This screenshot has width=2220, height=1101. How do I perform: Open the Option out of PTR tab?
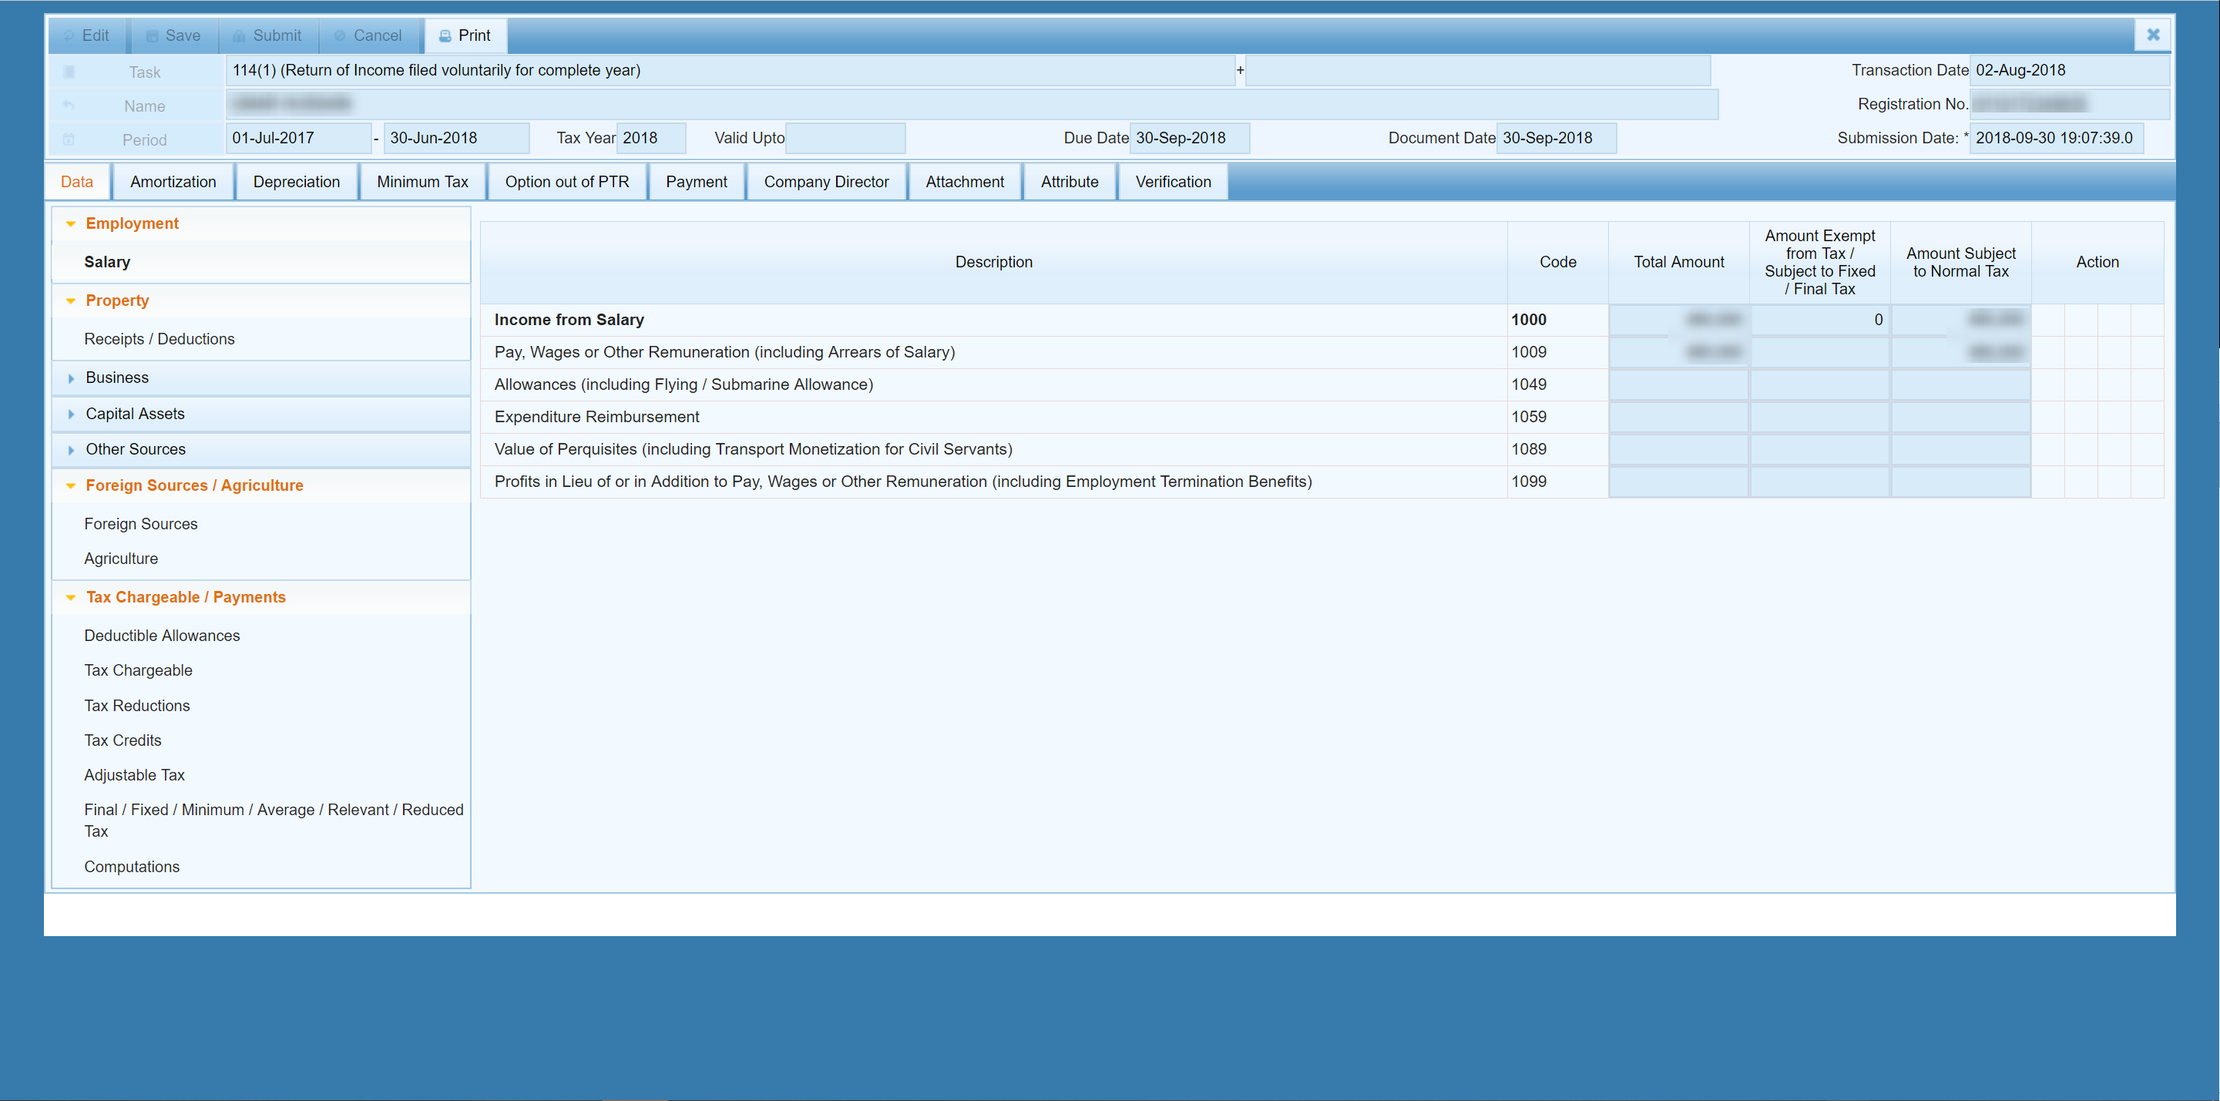(567, 182)
